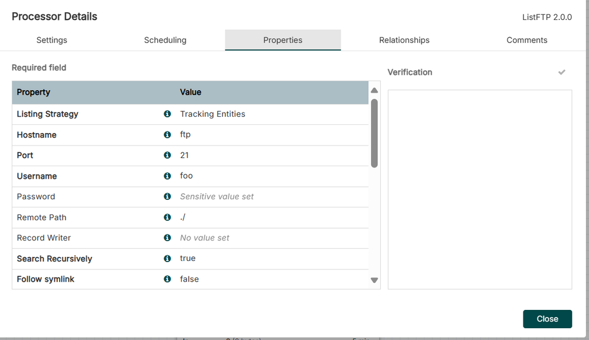Edit the Listing Strategy value field
589x340 pixels.
click(212, 114)
